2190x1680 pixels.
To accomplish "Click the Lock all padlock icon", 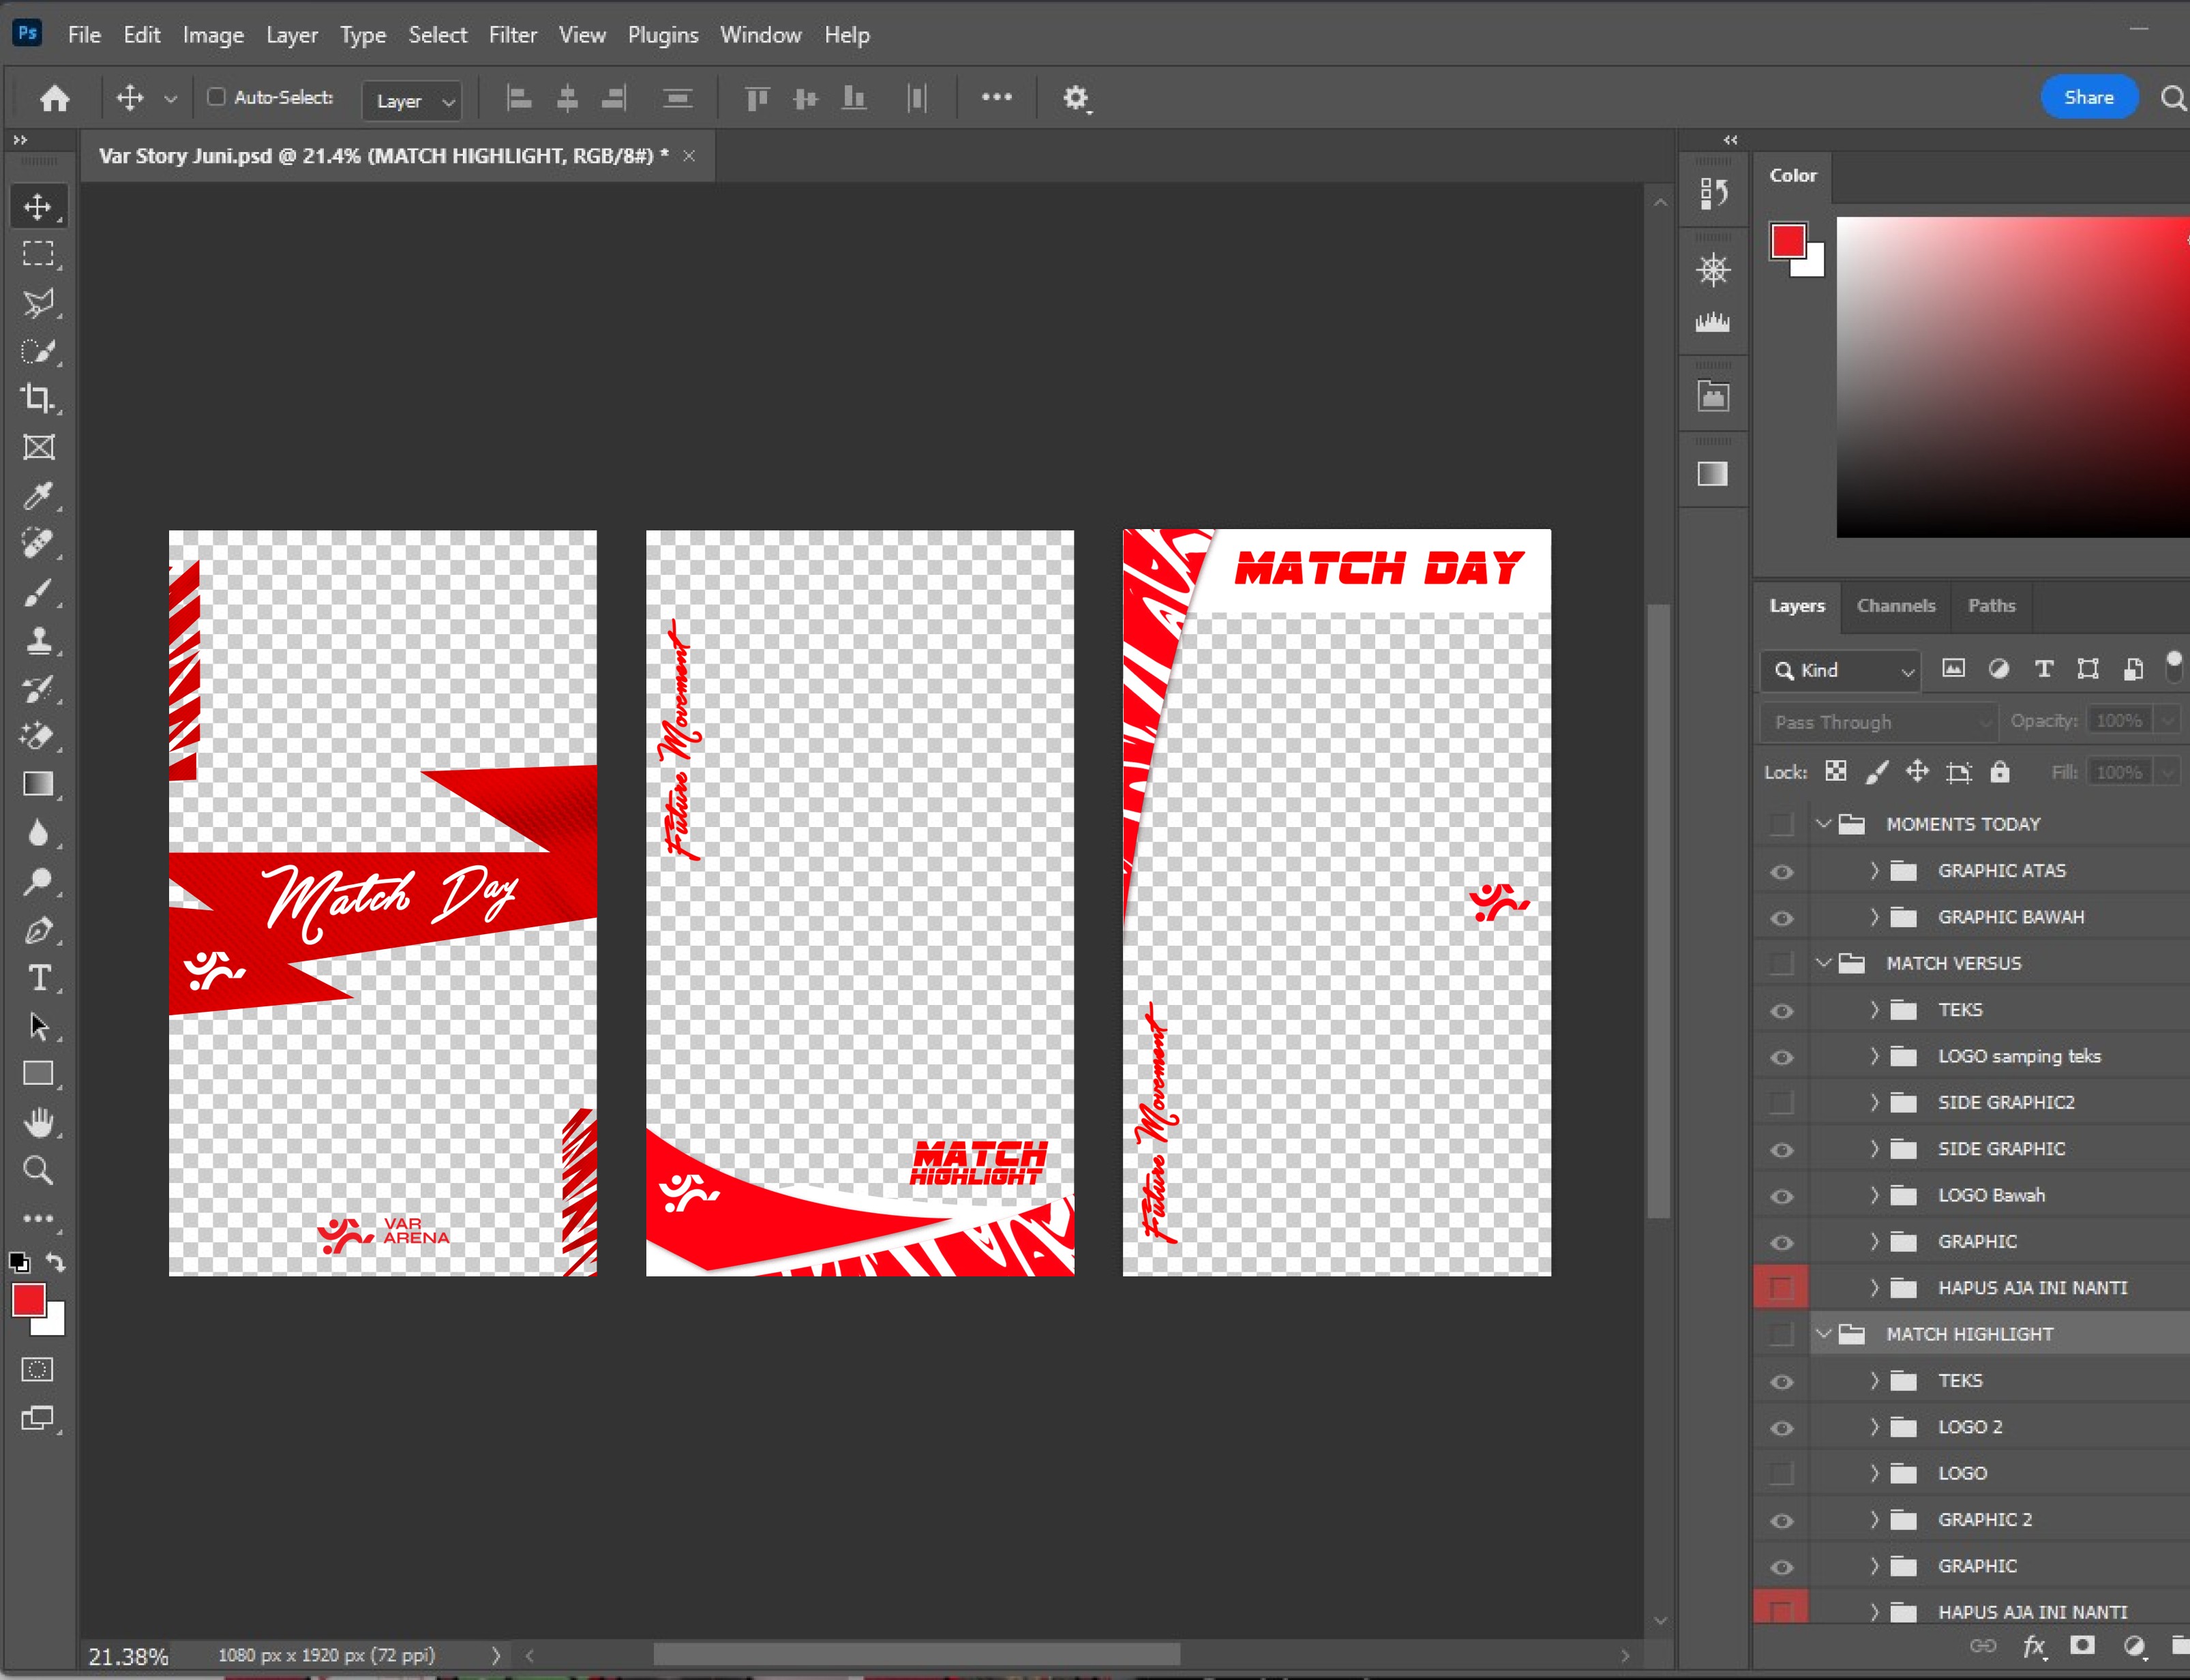I will [x=1999, y=772].
